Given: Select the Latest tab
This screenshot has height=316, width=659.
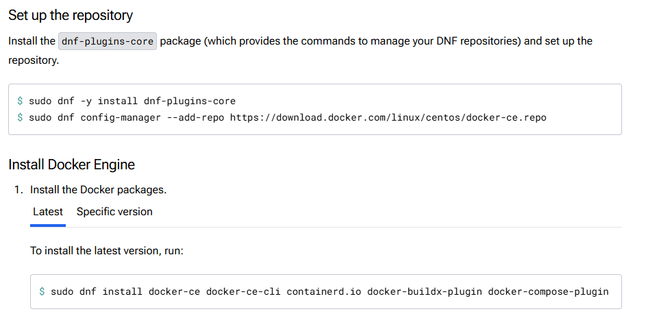Looking at the screenshot, I should click(48, 212).
